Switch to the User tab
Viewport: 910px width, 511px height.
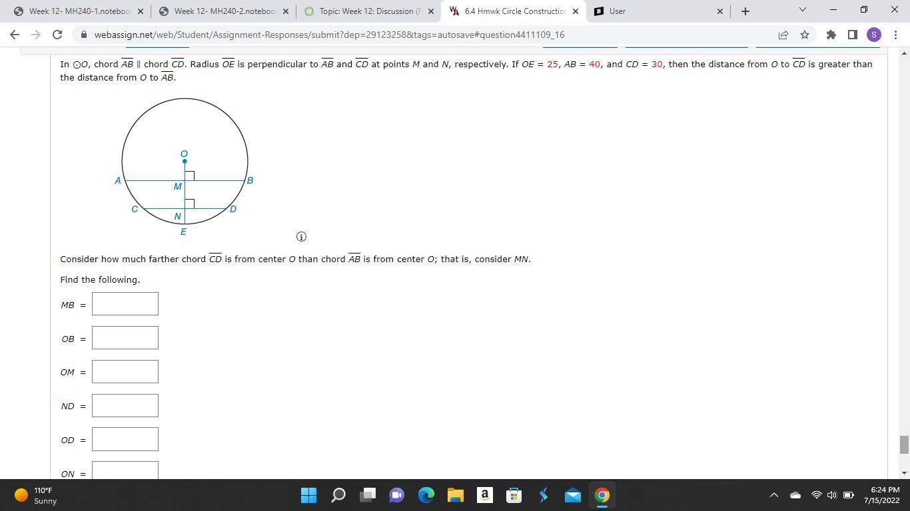coord(656,11)
